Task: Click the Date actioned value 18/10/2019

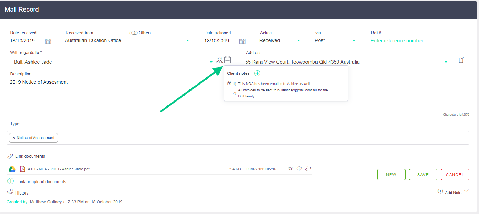Action: coord(216,41)
